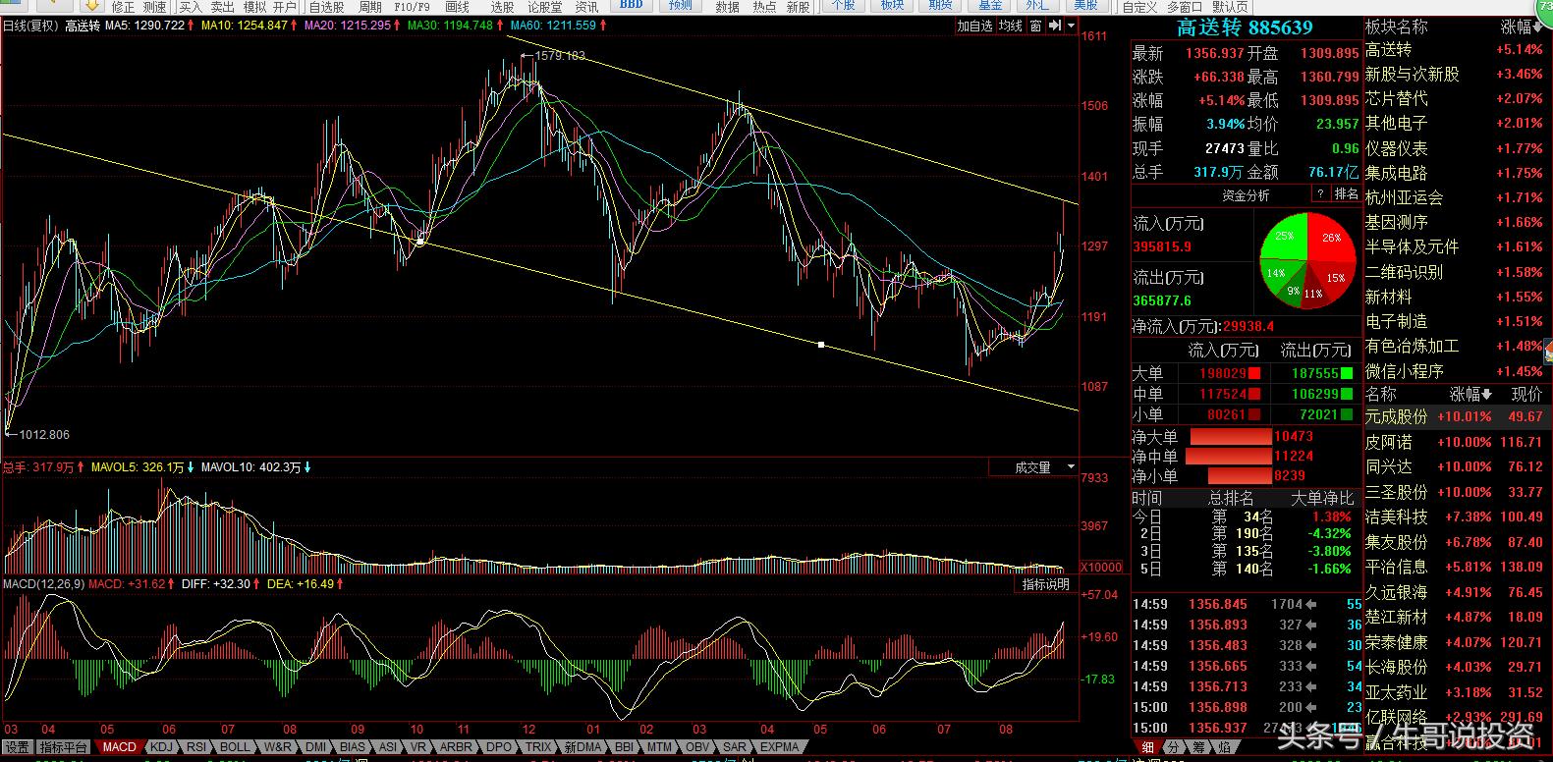Viewport: 1553px width, 762px height.
Task: Click 加自选 to add to watchlist
Action: [975, 27]
